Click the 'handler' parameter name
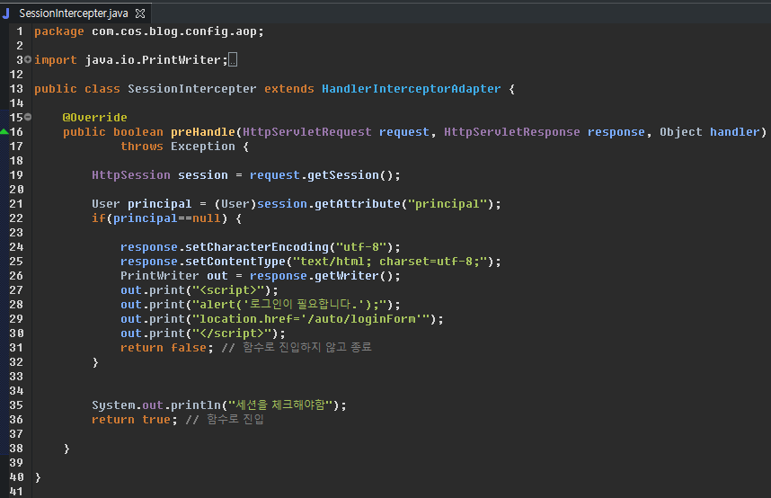Screen dimensions: 771x498 pyautogui.click(x=735, y=132)
